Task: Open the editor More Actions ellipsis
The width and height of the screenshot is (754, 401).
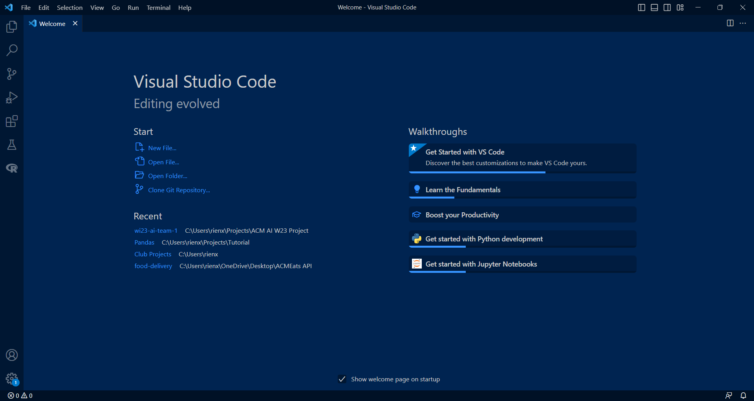Action: pyautogui.click(x=743, y=23)
